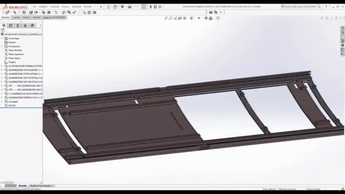
Task: Switch to the Layout command tab
Action: (x=16, y=17)
